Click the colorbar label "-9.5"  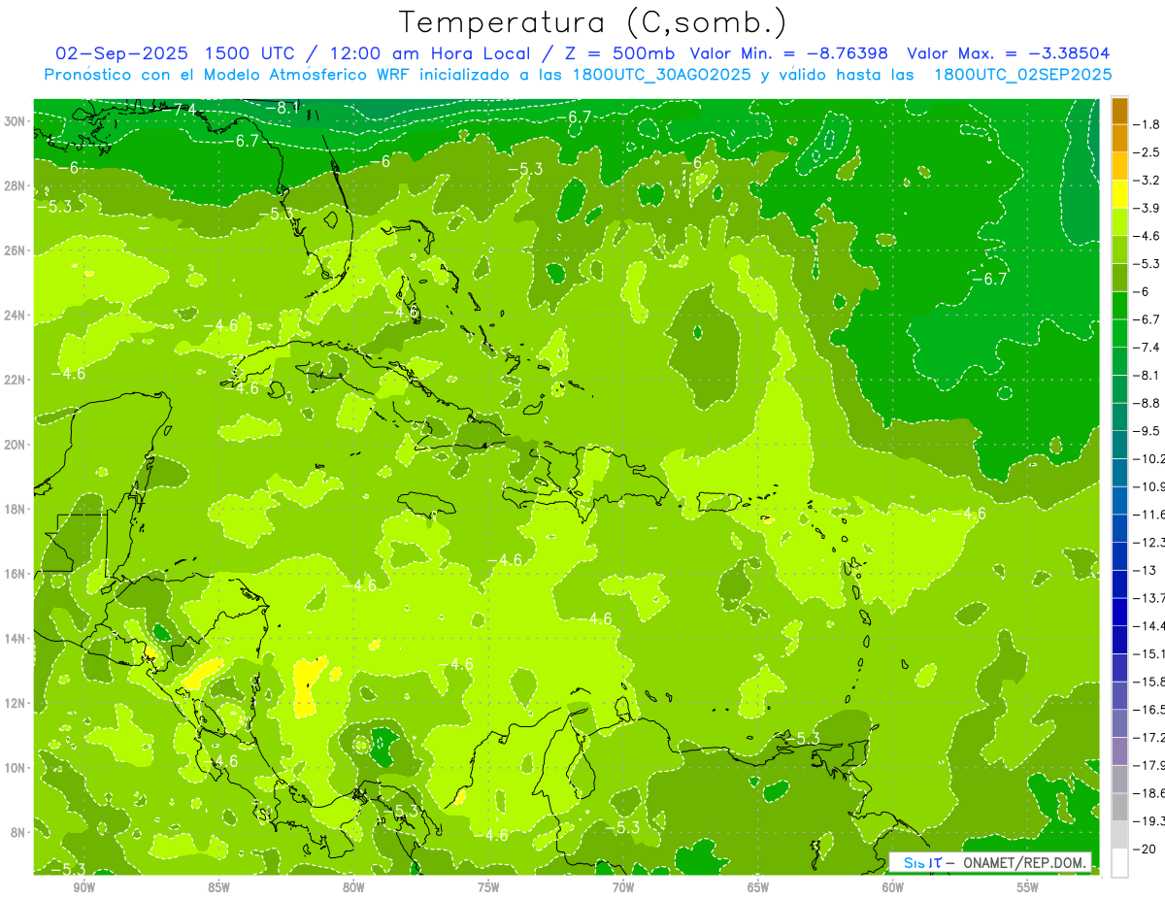1148,431
